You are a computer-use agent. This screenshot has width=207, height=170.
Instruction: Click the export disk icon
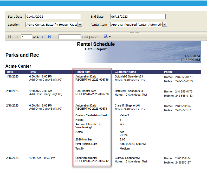(x=106, y=37)
